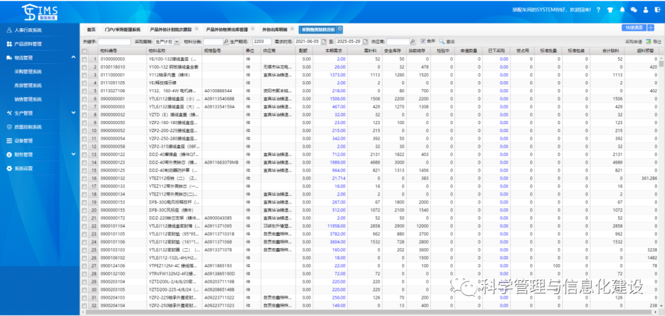Click the 产品资料管理 grid icon
The width and height of the screenshot is (665, 316).
pyautogui.click(x=9, y=44)
